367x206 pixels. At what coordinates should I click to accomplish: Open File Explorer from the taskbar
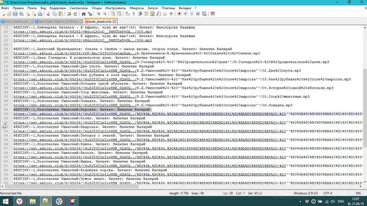coord(33,201)
